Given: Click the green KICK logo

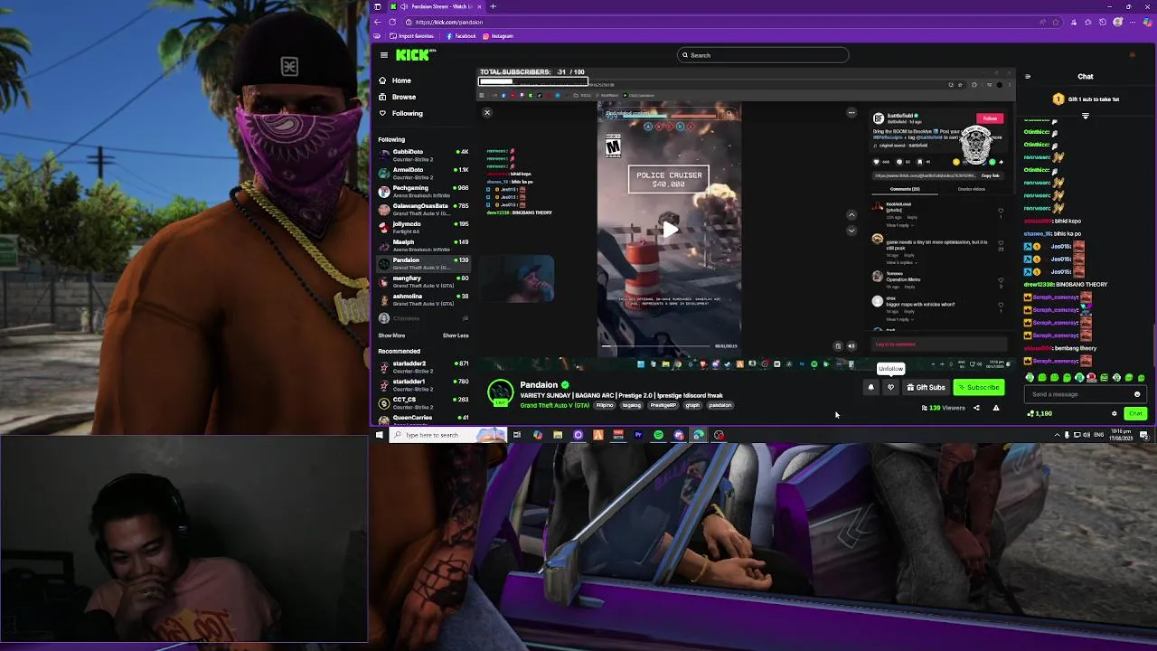Looking at the screenshot, I should (414, 55).
